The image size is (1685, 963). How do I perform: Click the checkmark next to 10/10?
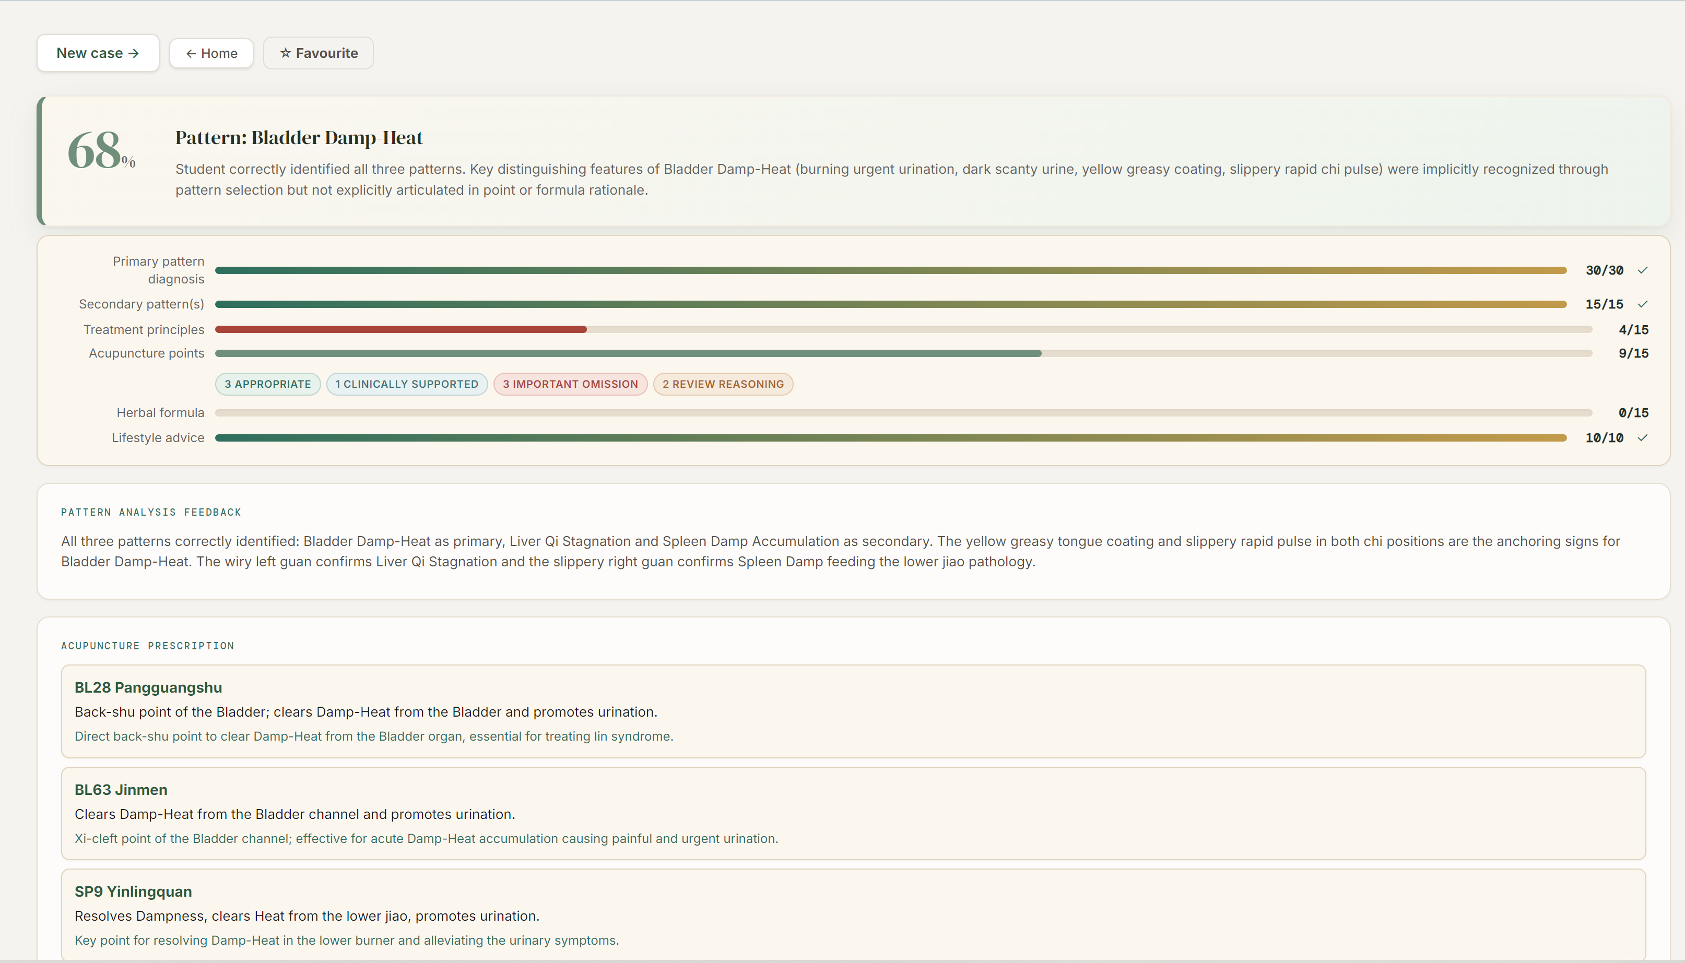coord(1642,438)
